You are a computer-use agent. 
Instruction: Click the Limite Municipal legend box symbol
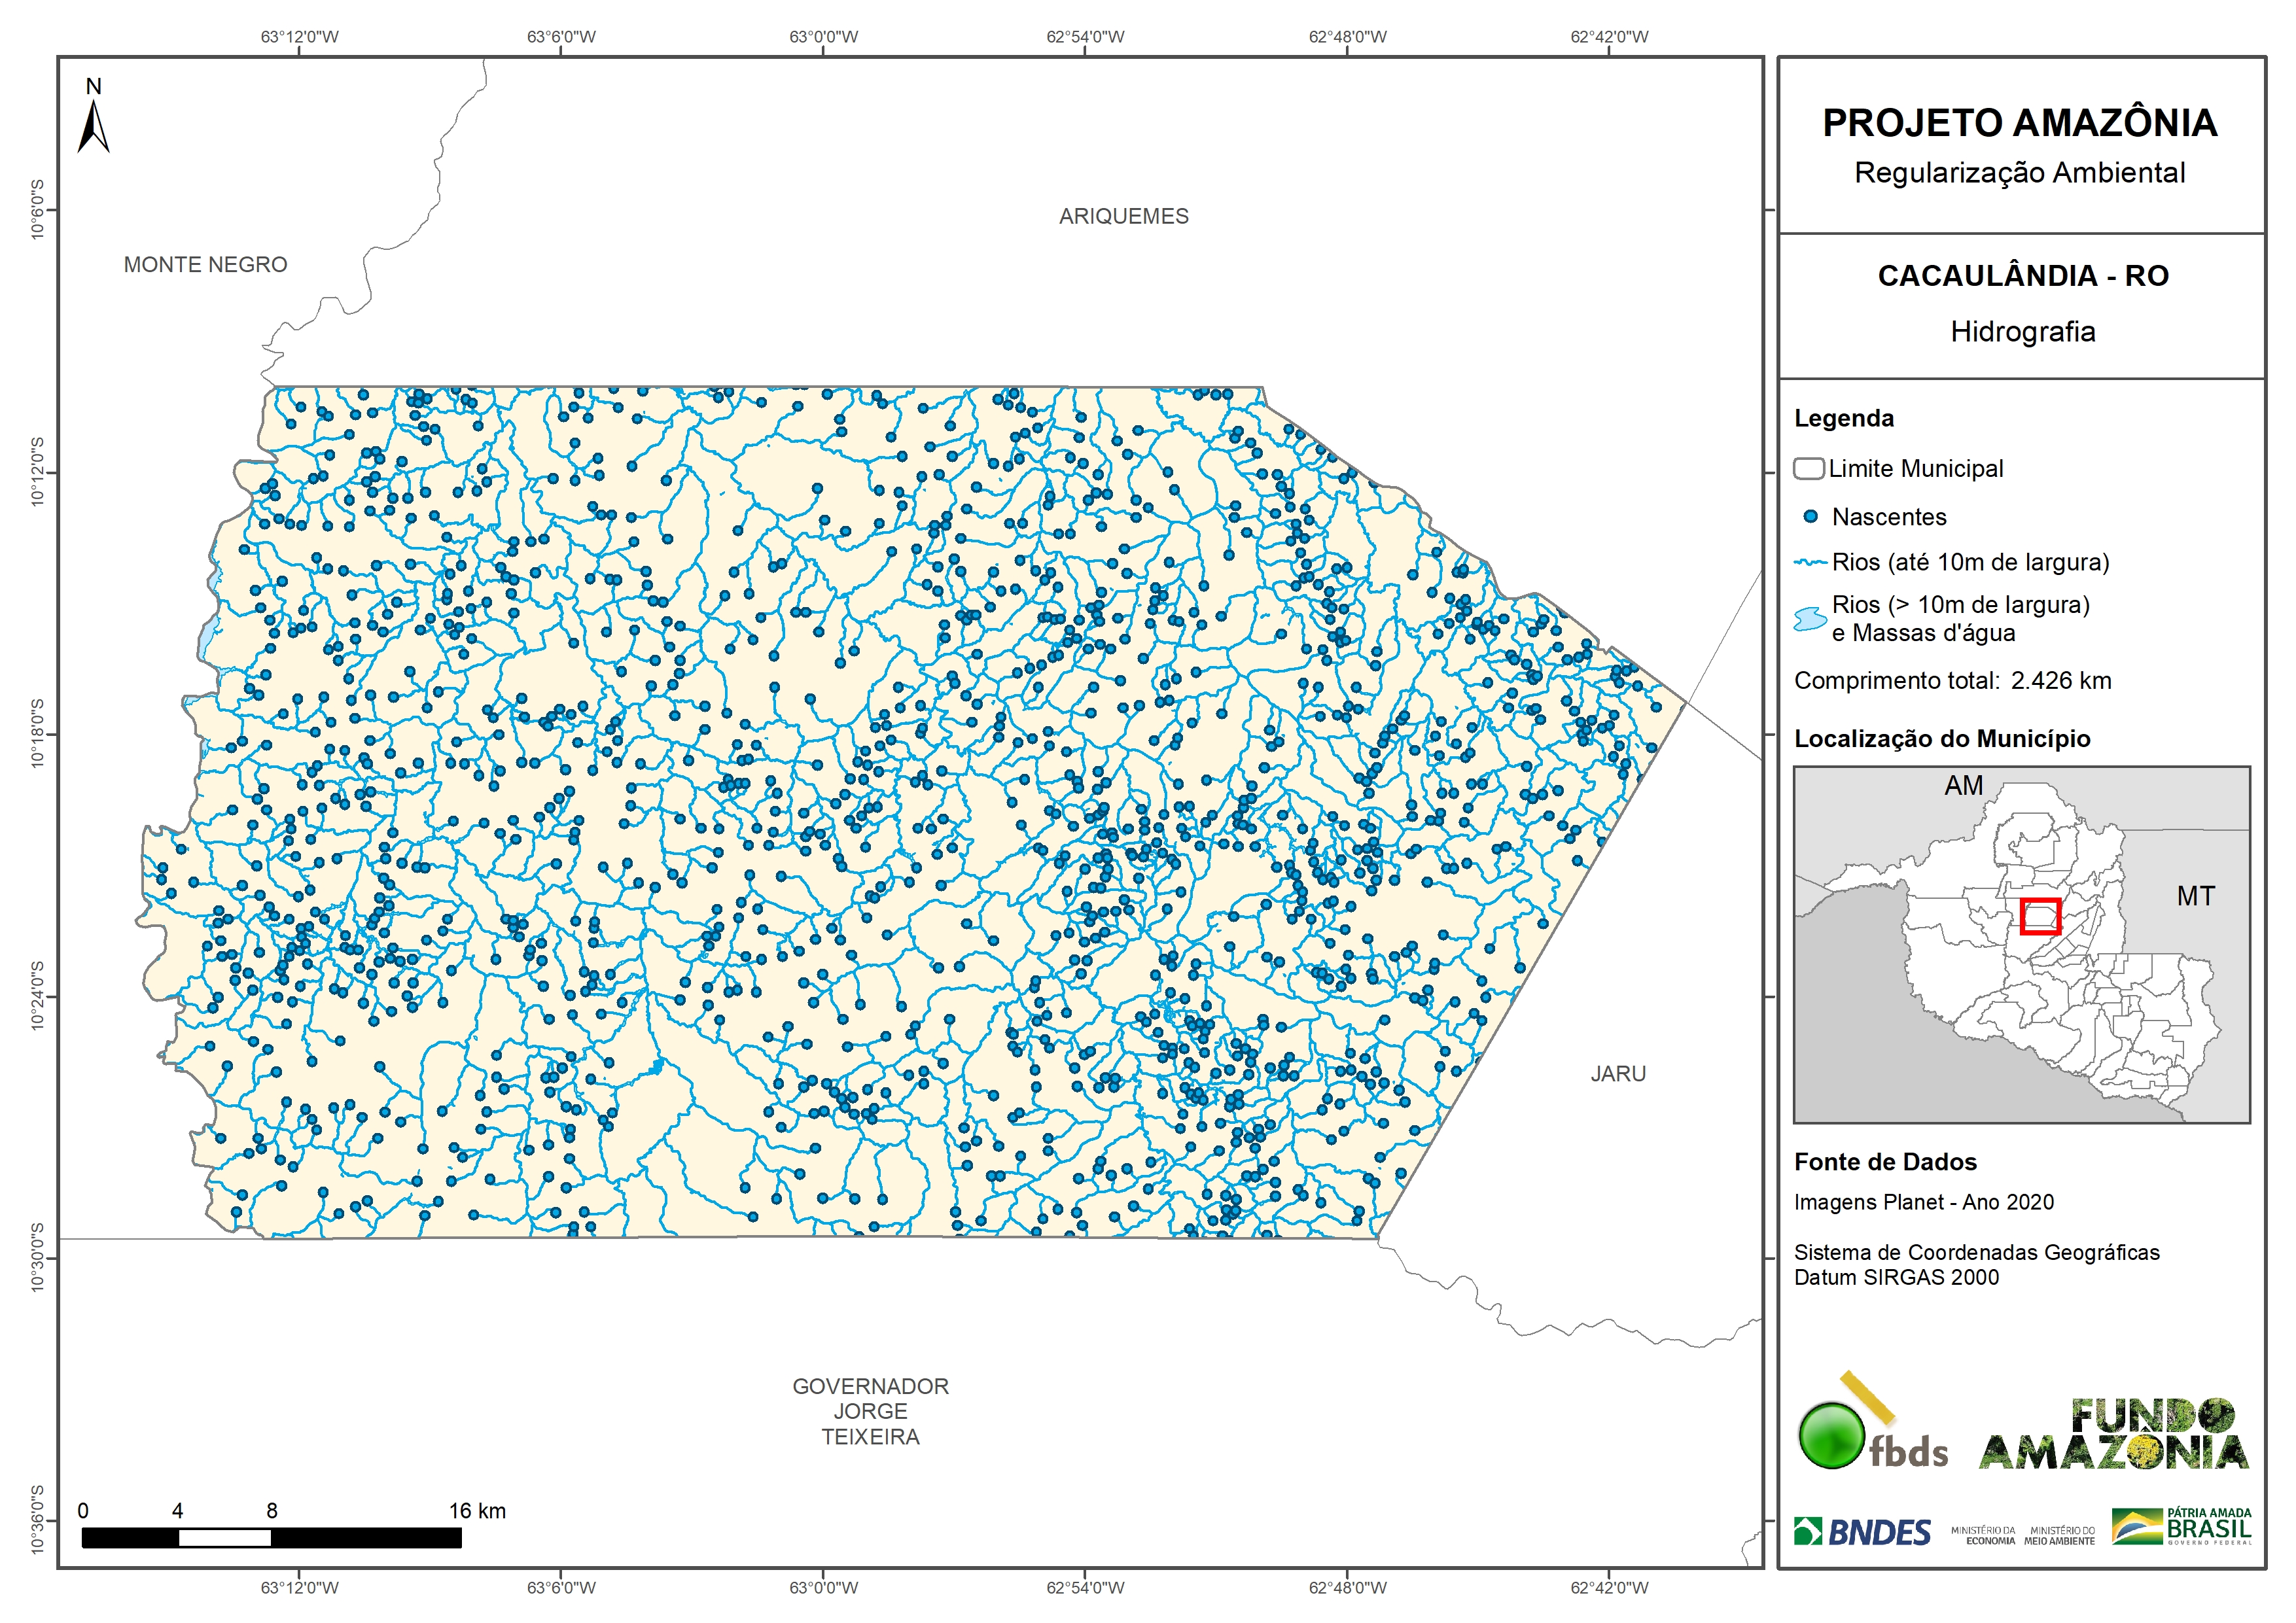pos(1808,469)
